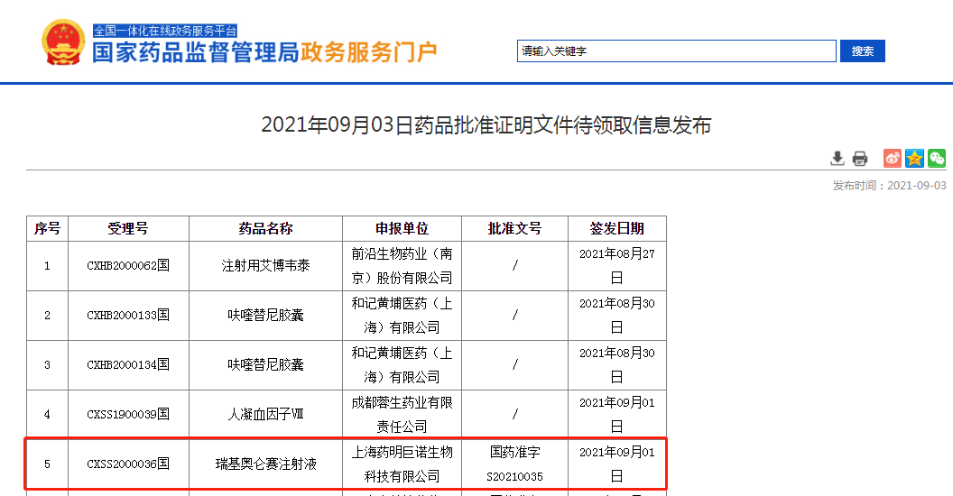Select cell CXSS1900039国
Screen dimensions: 953x496
coord(128,415)
